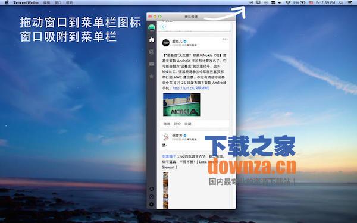357x223 pixels.
Task: Follow the http://url.cn/RRMWE link
Action: (x=191, y=88)
